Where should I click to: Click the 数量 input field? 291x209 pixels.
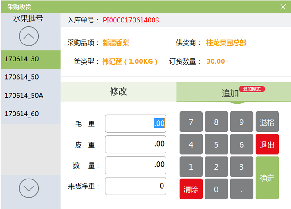[135, 165]
